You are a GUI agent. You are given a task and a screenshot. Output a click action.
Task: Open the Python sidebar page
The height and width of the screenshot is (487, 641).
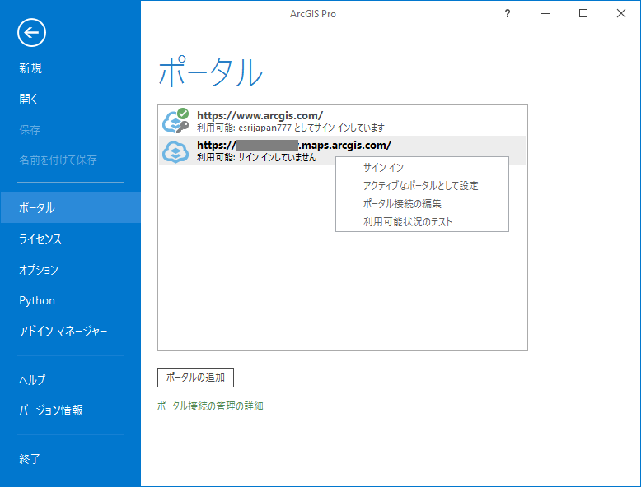pos(37,300)
